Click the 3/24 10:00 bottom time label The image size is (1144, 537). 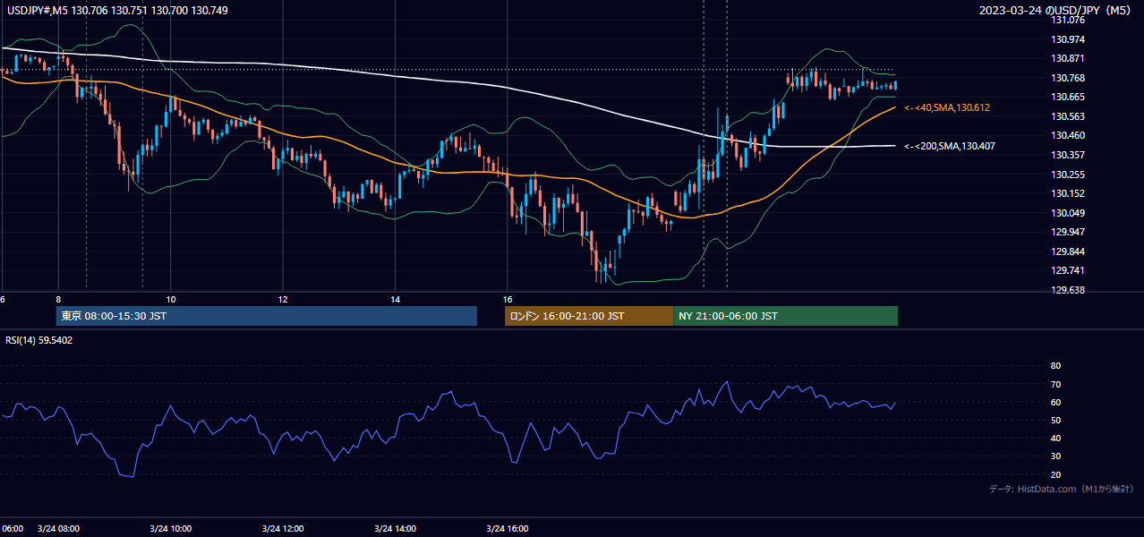171,528
